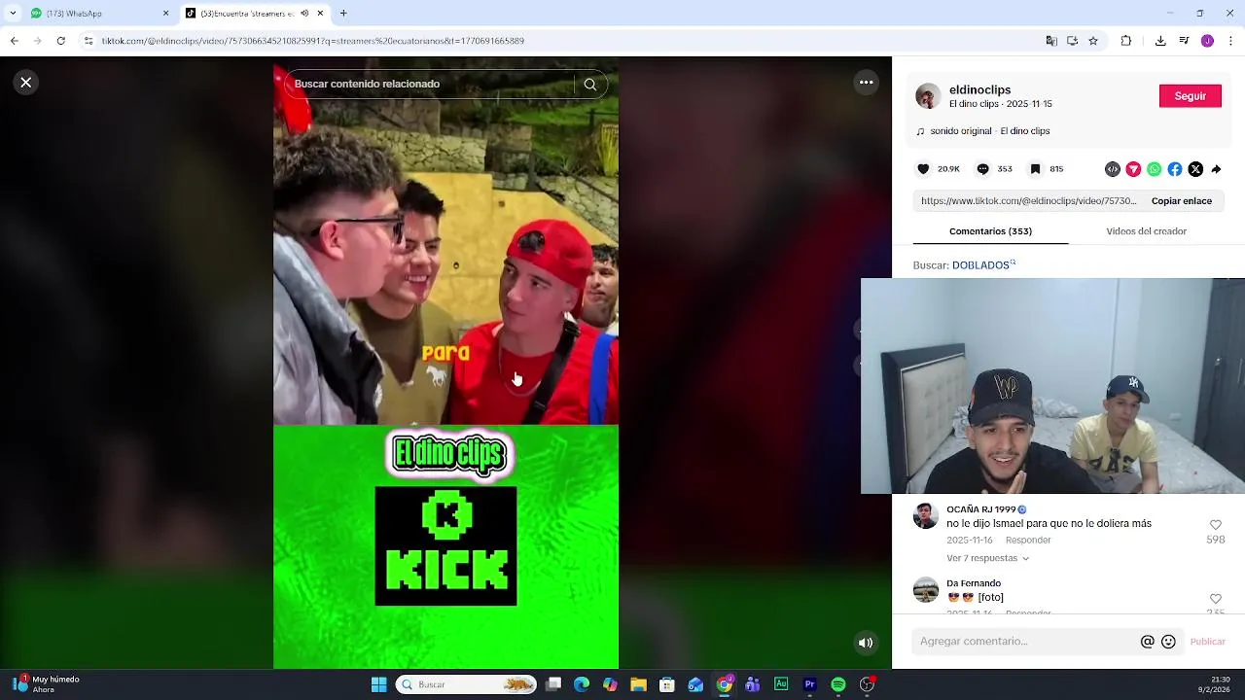Open comments via the speech bubble icon
1245x700 pixels.
982,169
